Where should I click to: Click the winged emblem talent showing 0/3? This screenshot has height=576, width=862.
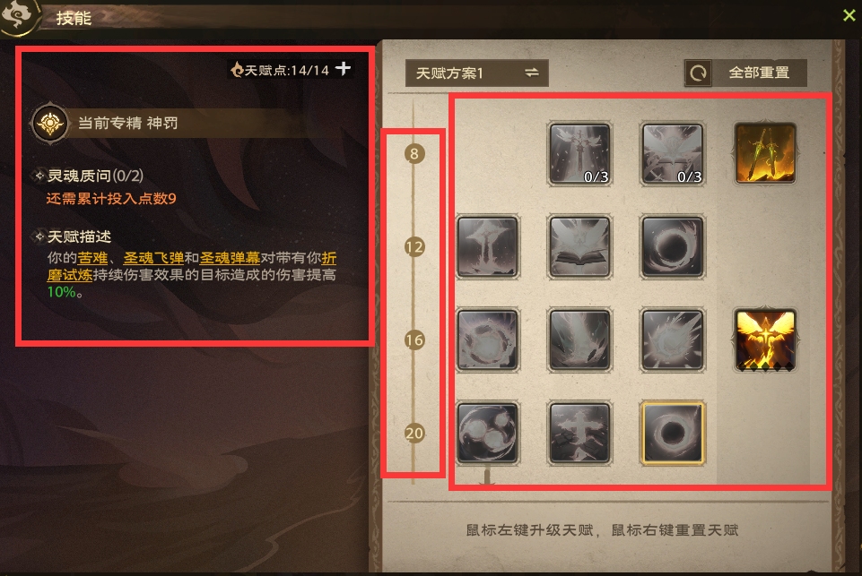coord(673,153)
